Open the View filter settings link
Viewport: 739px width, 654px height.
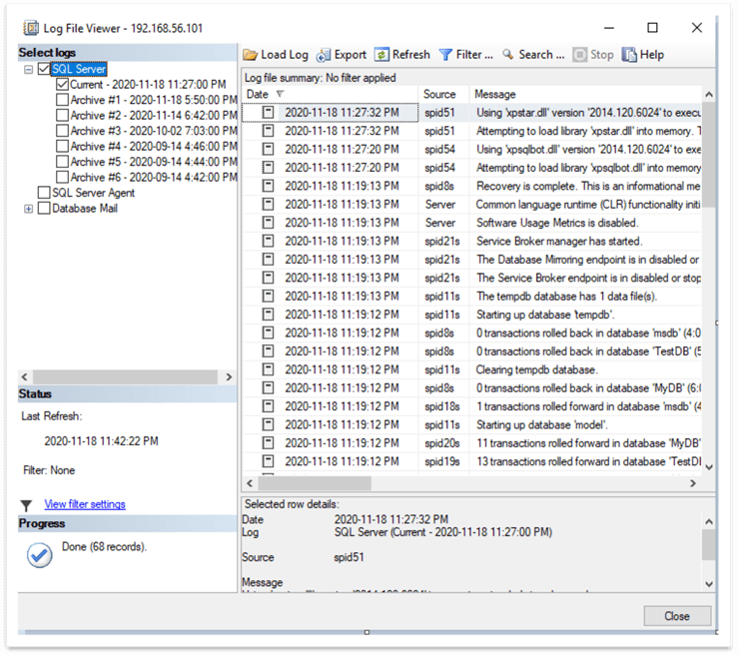85,504
